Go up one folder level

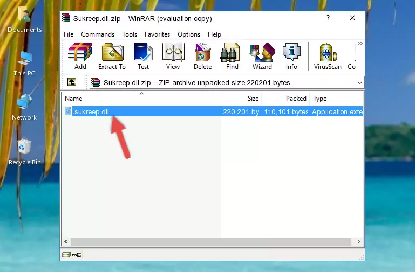(x=72, y=82)
